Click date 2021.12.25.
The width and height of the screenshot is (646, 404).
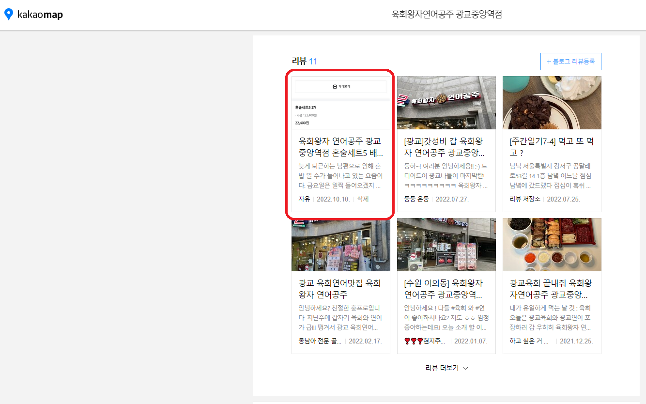click(x=576, y=341)
